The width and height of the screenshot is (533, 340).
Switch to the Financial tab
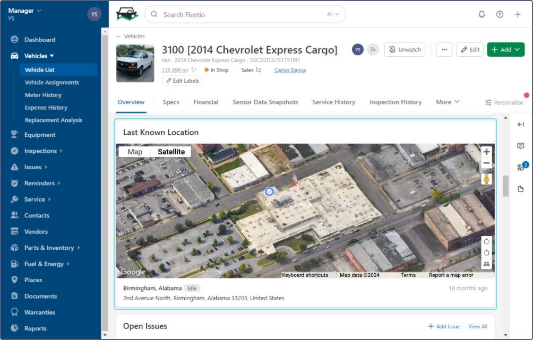click(205, 102)
